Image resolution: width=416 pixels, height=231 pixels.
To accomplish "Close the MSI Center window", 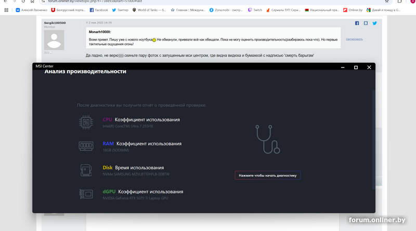I will 369,67.
